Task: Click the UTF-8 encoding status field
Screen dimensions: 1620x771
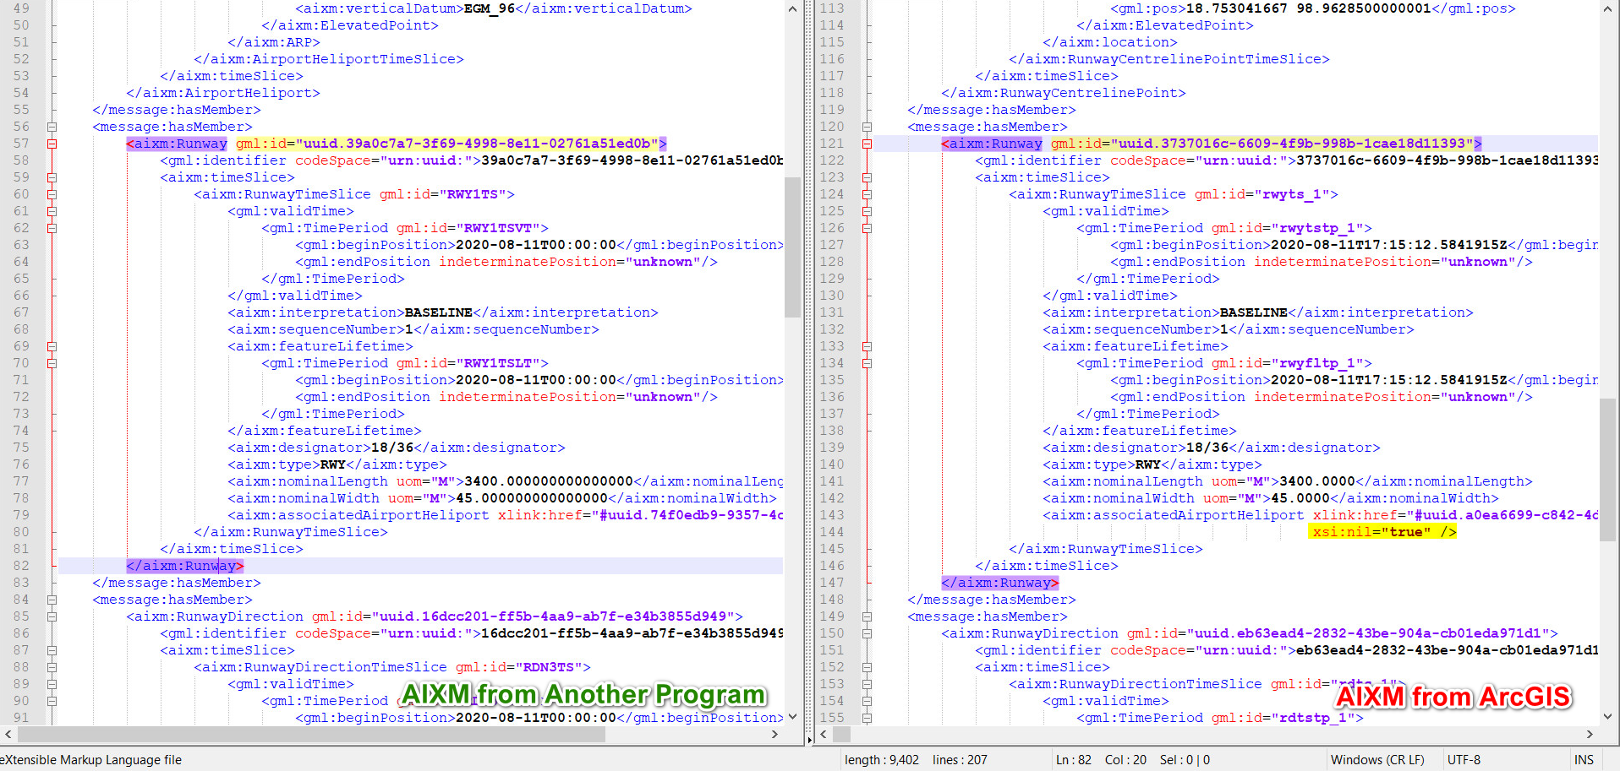Action: tap(1464, 760)
